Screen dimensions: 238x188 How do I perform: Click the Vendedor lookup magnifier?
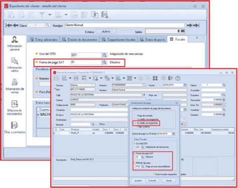coord(223,110)
